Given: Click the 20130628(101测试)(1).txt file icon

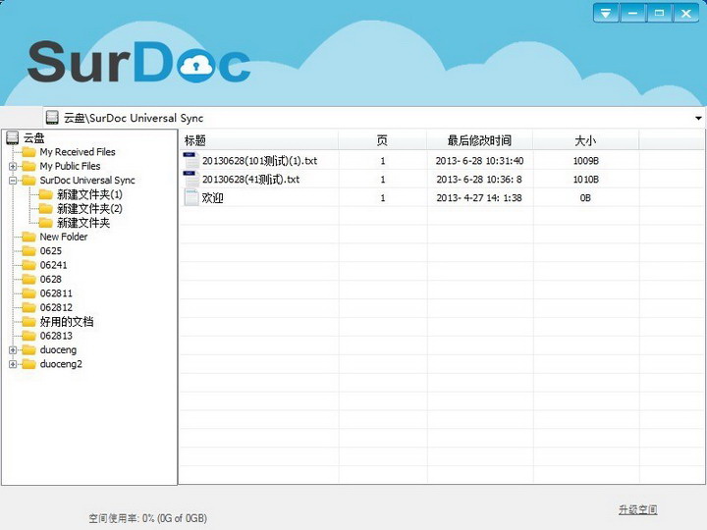Looking at the screenshot, I should pos(190,160).
